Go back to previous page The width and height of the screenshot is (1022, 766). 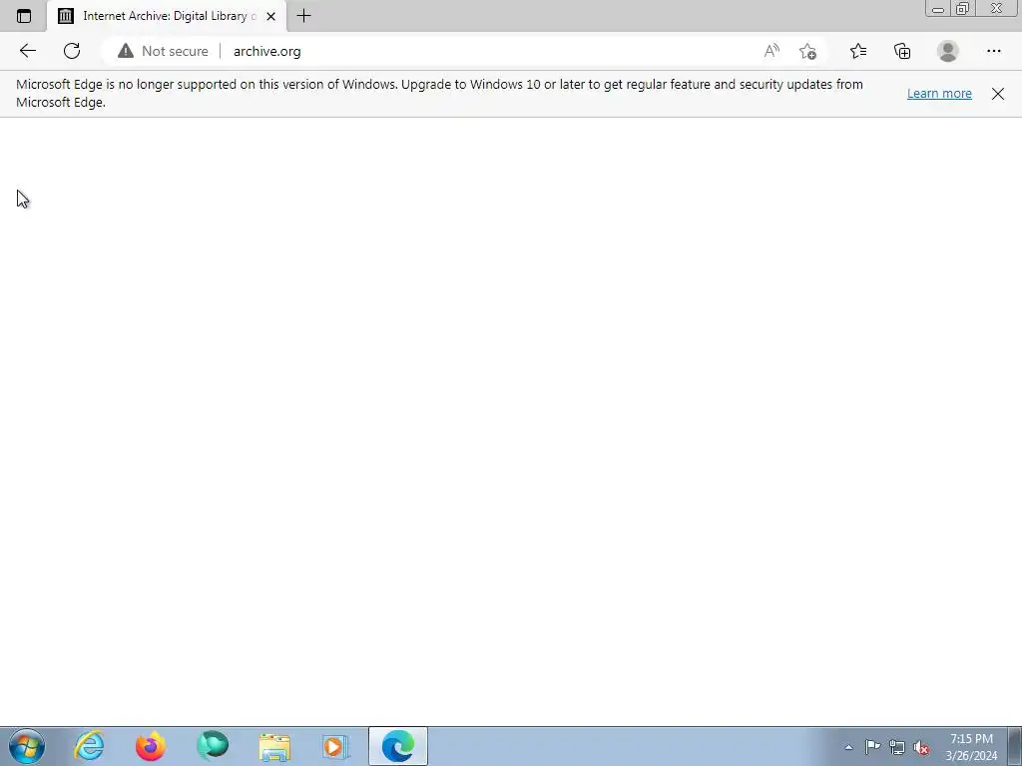(27, 51)
